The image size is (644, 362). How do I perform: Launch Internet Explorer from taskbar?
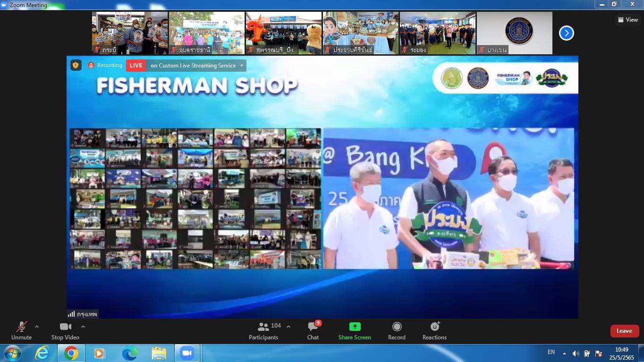pyautogui.click(x=42, y=353)
